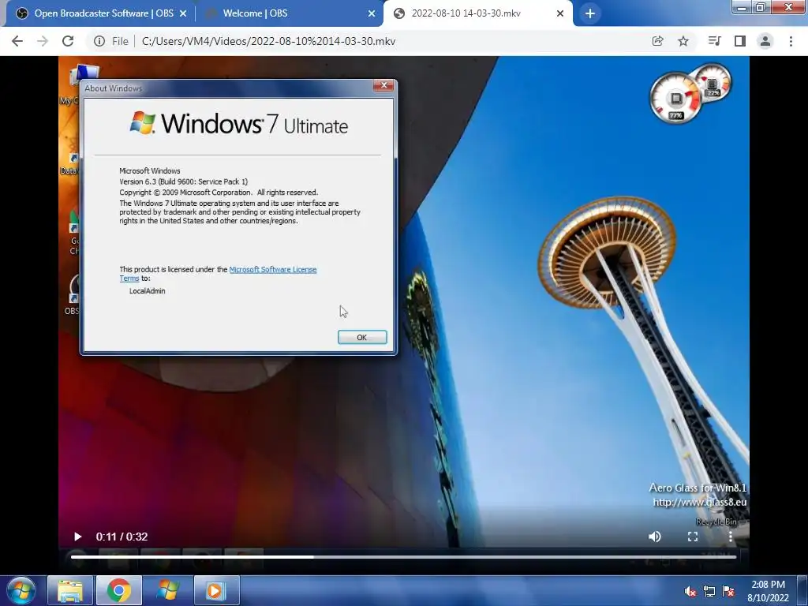Toggle the Chrome side panel
The image size is (808, 606).
pyautogui.click(x=740, y=41)
